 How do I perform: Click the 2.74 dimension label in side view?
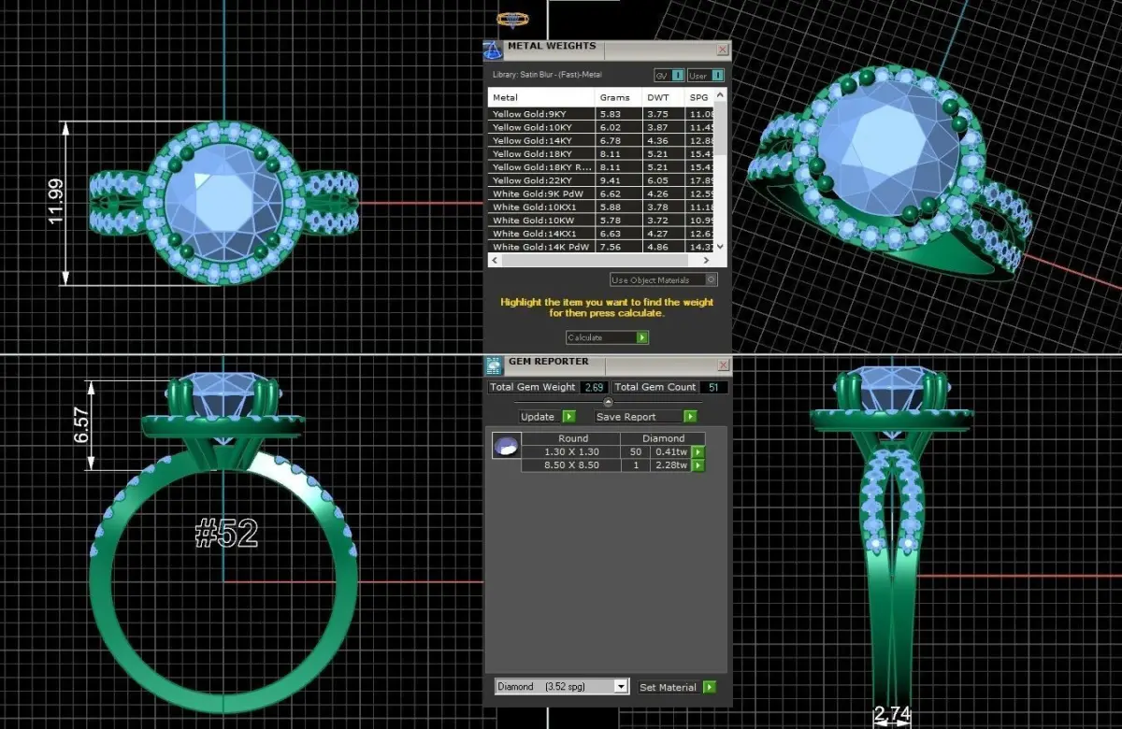(891, 715)
